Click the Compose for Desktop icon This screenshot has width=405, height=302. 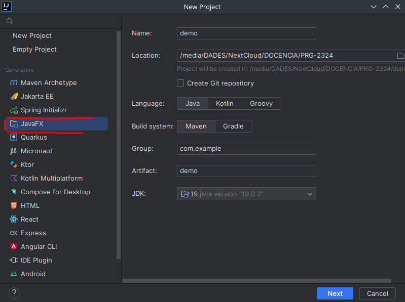(x=14, y=192)
